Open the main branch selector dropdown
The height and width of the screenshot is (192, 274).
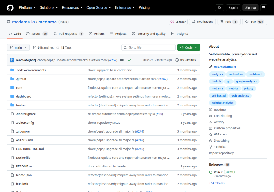[x=18, y=47]
